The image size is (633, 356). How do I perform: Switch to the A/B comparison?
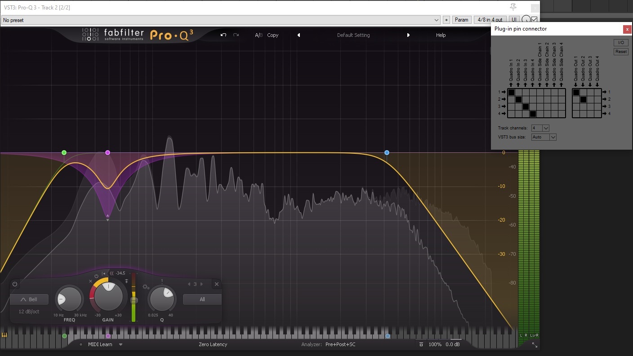[259, 35]
